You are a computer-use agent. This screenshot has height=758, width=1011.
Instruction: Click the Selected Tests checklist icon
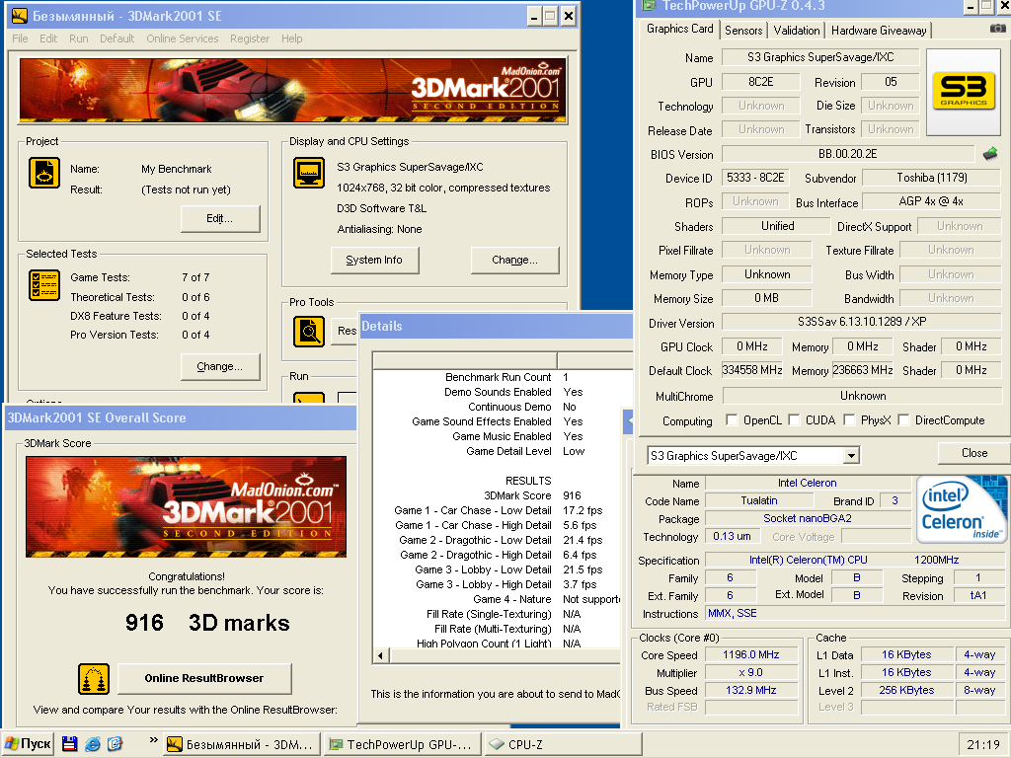[43, 285]
